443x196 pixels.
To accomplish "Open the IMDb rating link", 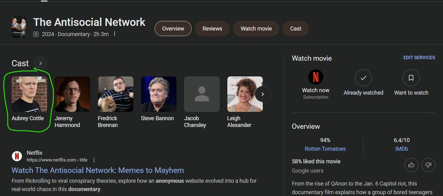I will click(402, 149).
